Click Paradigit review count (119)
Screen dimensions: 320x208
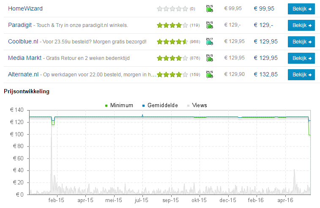click(195, 25)
